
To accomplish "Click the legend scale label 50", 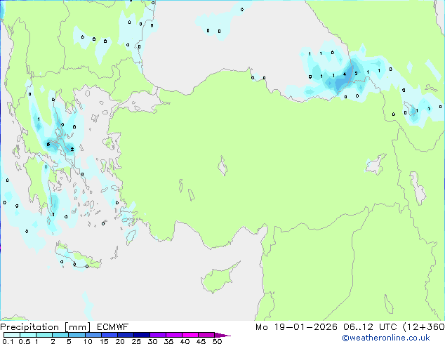I will (x=217, y=341).
